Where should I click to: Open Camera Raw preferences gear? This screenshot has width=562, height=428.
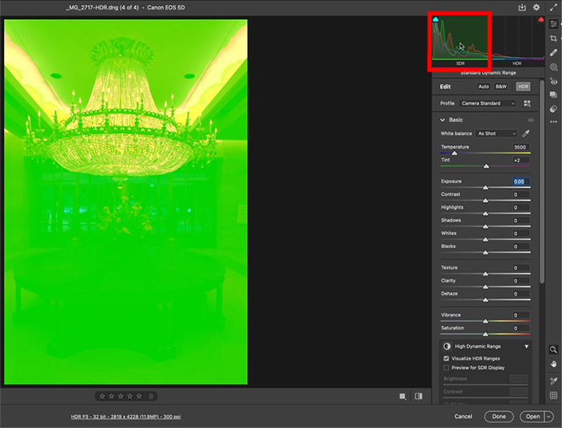coord(536,7)
